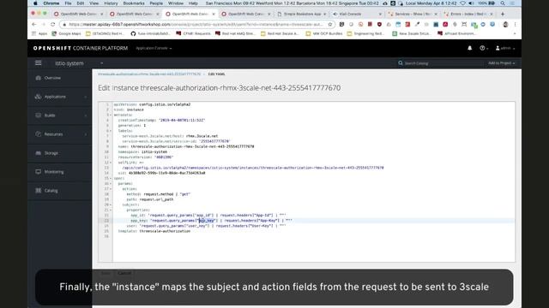Image resolution: width=549 pixels, height=308 pixels.
Task: Open the Add to Project dropdown
Action: coord(501,63)
